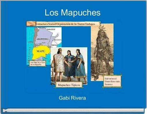Click the 'Galvarino el Guerrillero más Famoso' caption
Viewport: 147px width, 114px height.
112,81
